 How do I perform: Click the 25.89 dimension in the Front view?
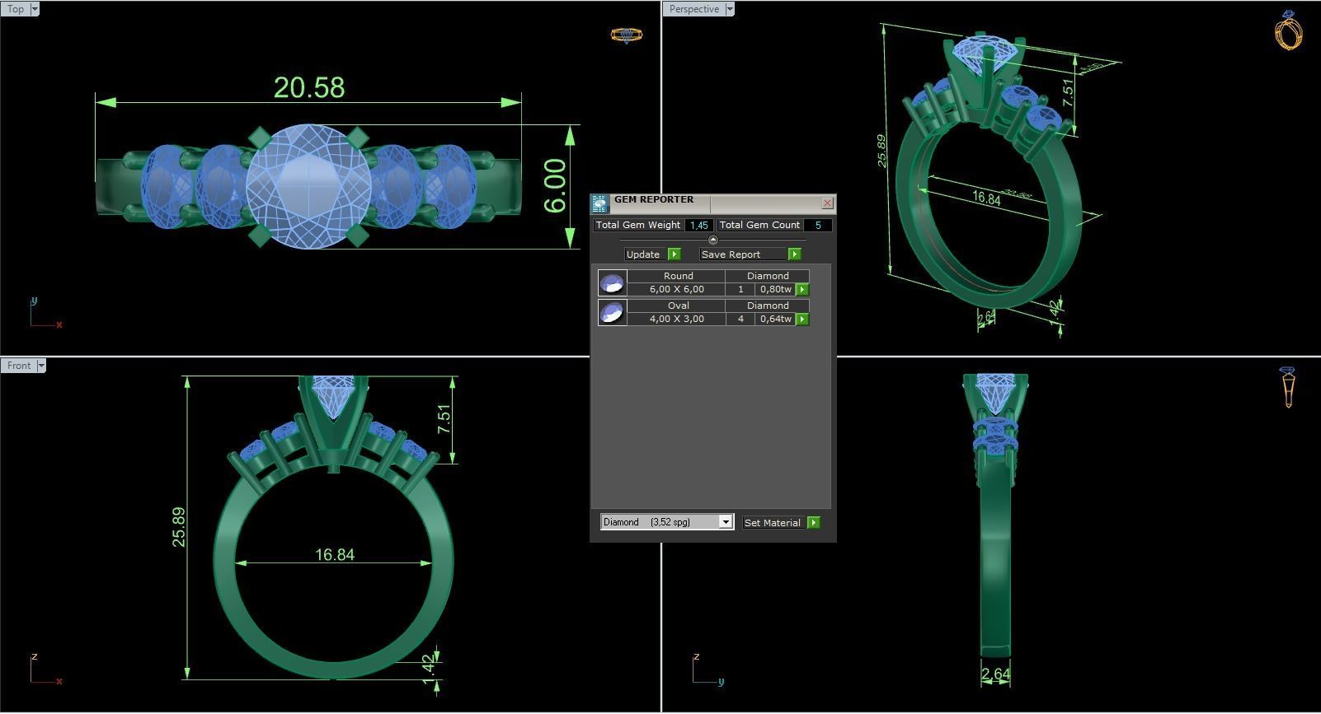pyautogui.click(x=179, y=527)
